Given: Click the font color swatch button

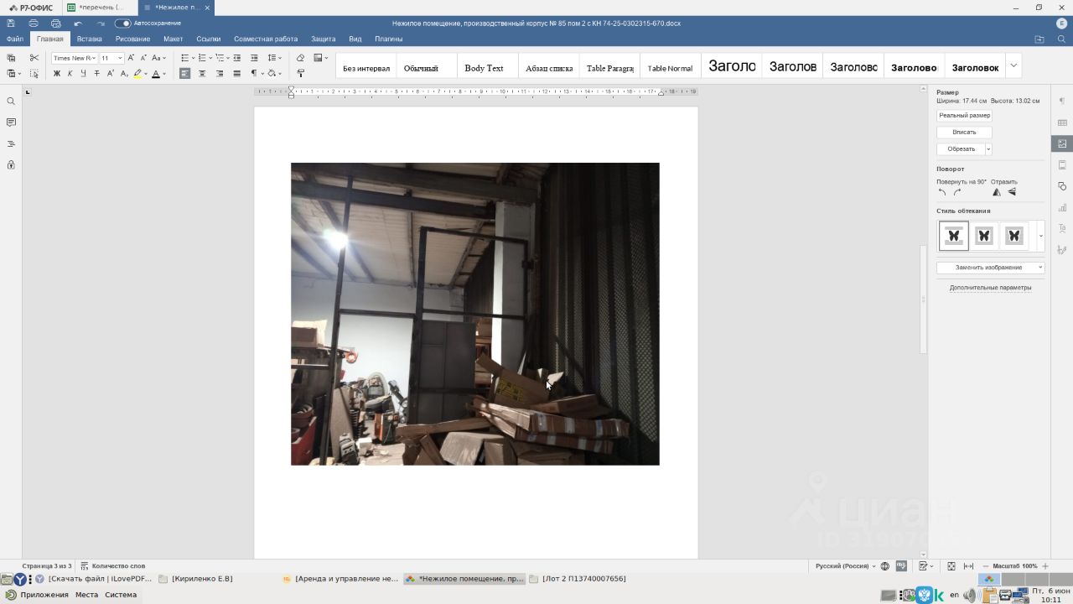Looking at the screenshot, I should point(155,74).
